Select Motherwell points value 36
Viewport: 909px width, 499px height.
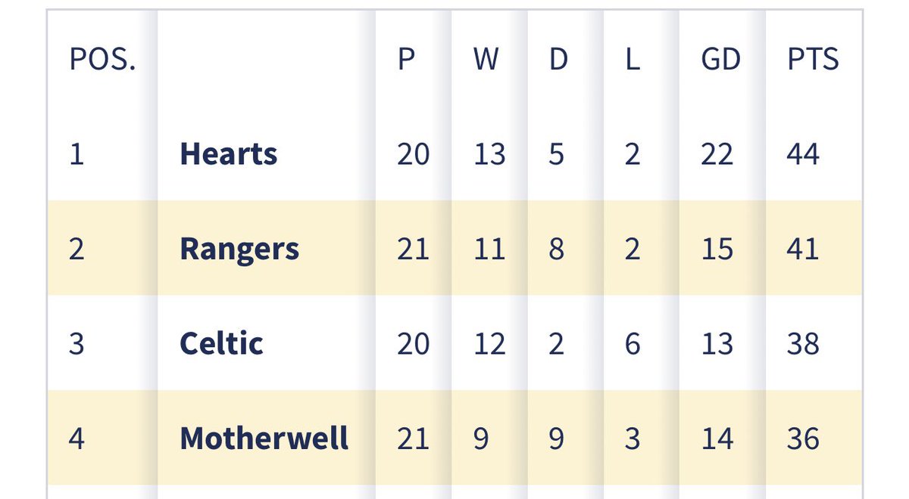804,439
